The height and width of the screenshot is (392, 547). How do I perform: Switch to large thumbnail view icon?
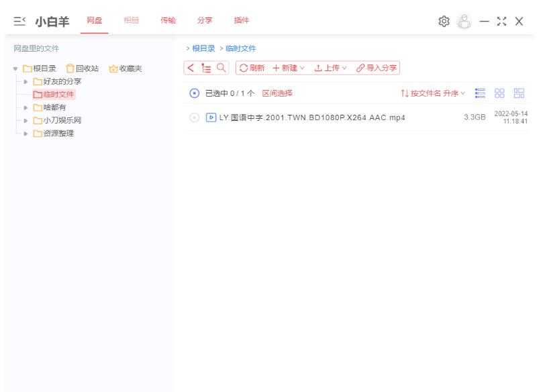[519, 94]
